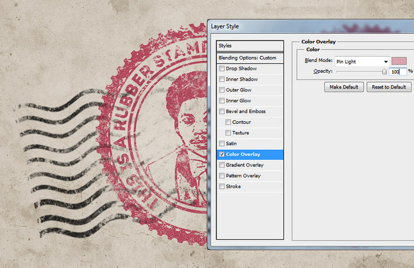
Task: Turn on the Satin checkbox
Action: tap(222, 143)
